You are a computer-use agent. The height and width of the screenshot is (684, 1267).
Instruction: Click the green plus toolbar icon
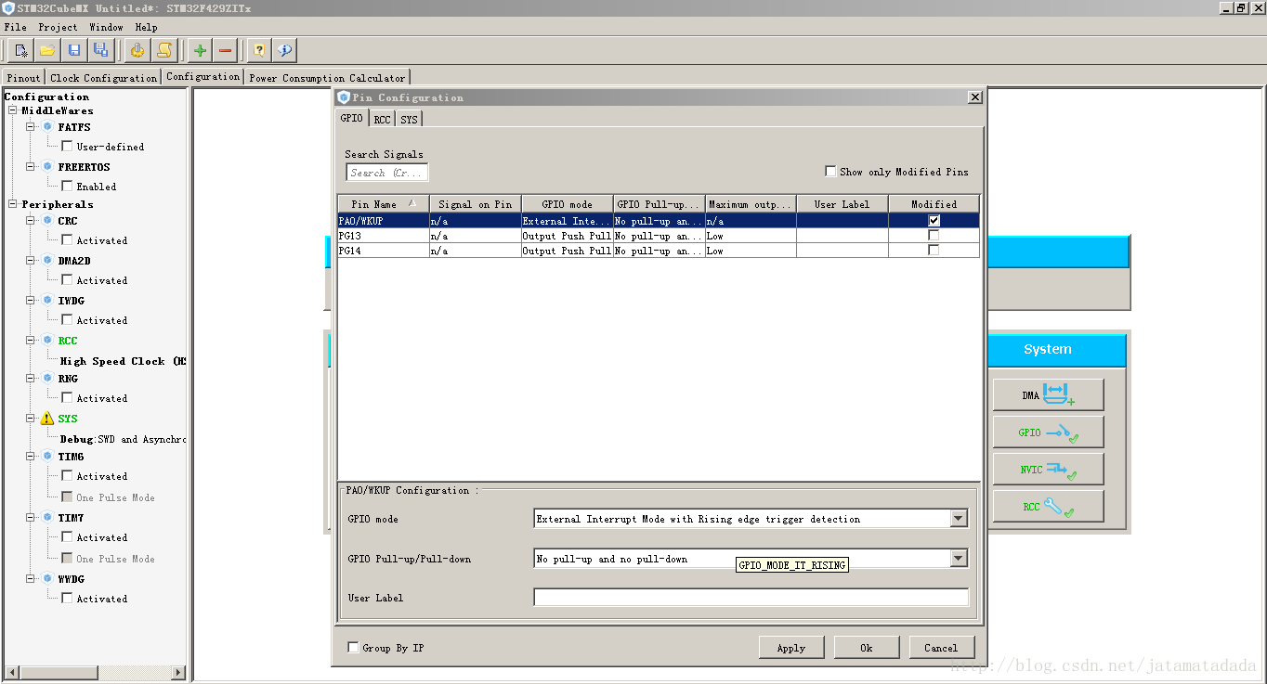[200, 50]
